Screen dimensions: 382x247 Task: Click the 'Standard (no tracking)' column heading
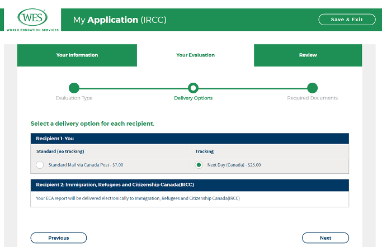pyautogui.click(x=60, y=151)
